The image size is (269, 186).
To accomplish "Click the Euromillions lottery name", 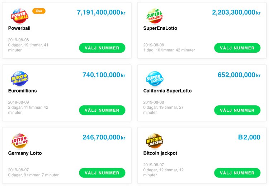I will click(22, 91).
